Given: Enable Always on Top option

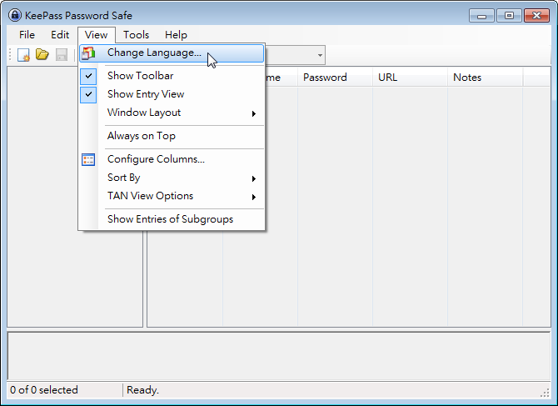Looking at the screenshot, I should point(172,136).
